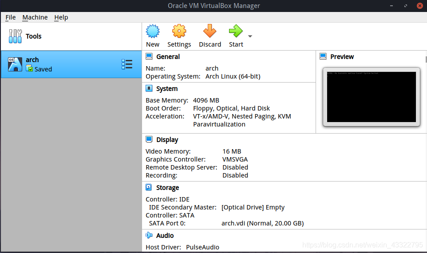This screenshot has width=427, height=253.
Task: Click the VM preview screen thumbnail
Action: click(x=372, y=97)
